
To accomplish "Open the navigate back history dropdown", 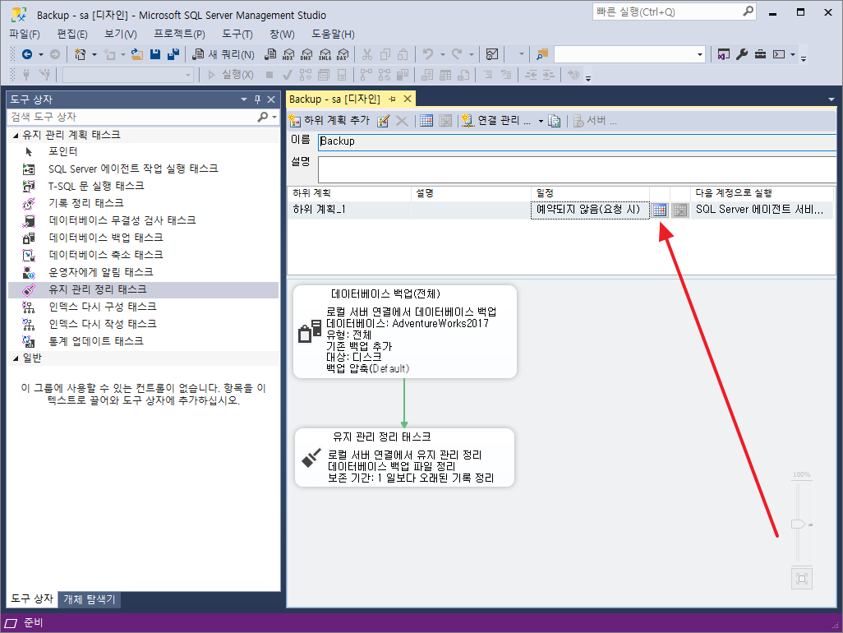I will (41, 54).
